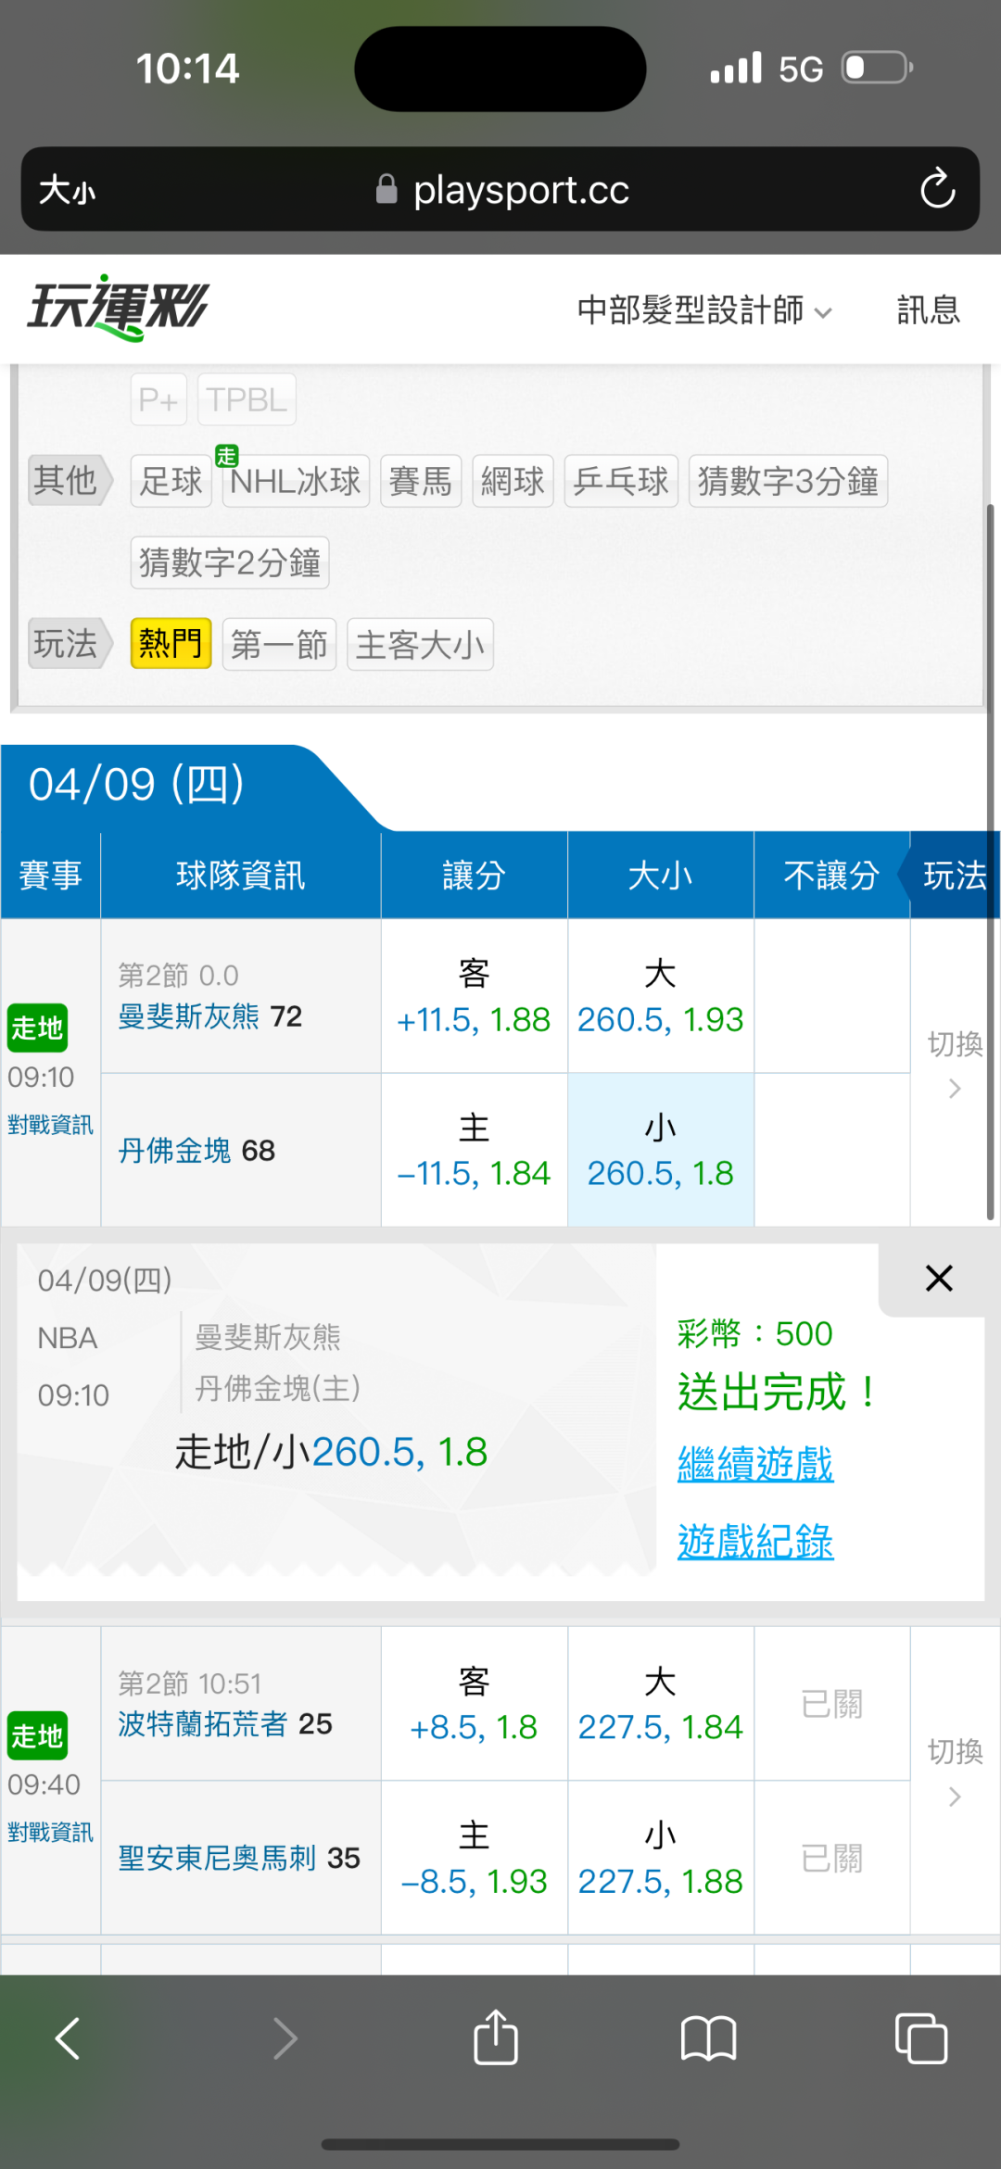Open the 遊戲紀錄 link
The image size is (1001, 2169).
coord(755,1542)
